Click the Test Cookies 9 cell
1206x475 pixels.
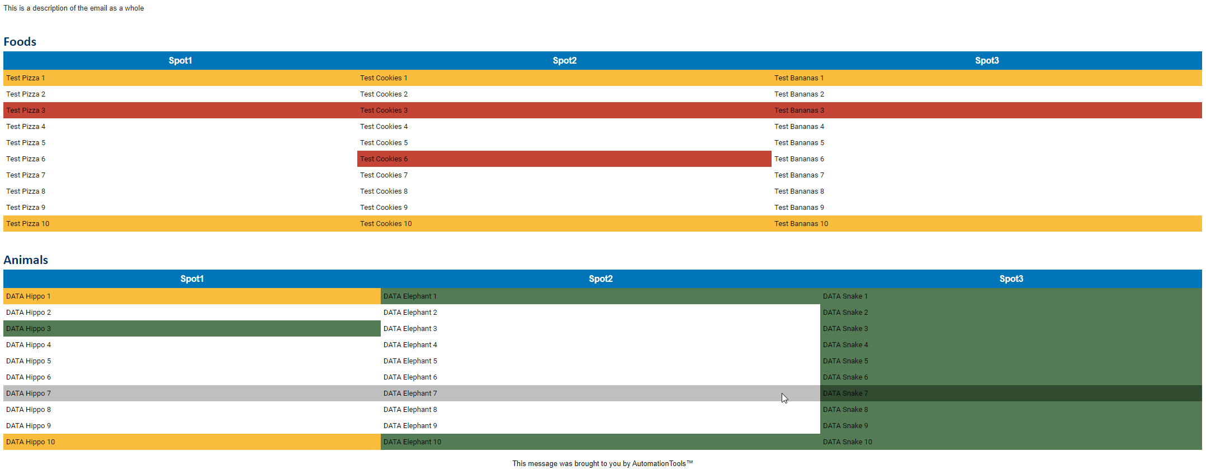564,208
